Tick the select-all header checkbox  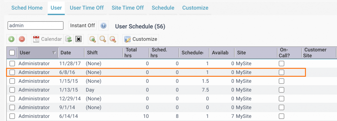point(12,53)
